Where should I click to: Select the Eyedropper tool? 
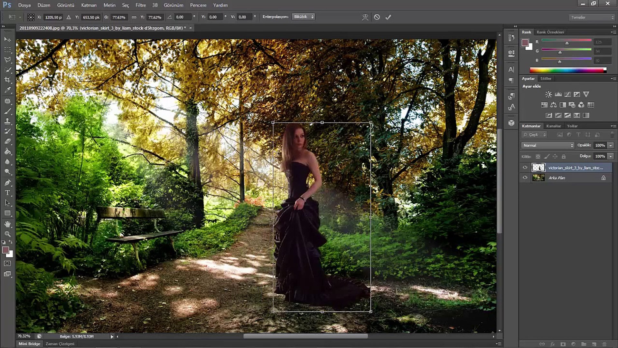click(x=7, y=90)
